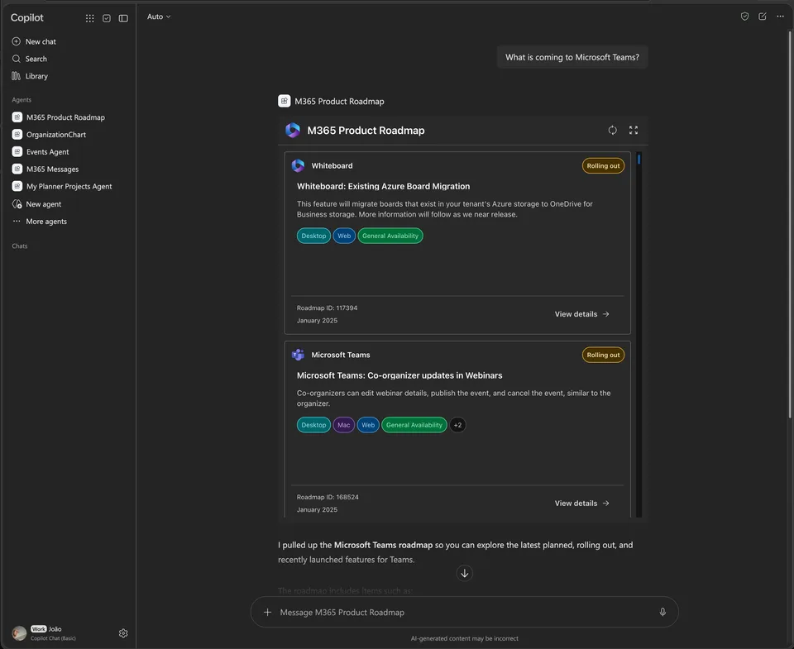Image resolution: width=794 pixels, height=649 pixels.
Task: Click Roadmap ID: 117394 text
Action: point(328,308)
